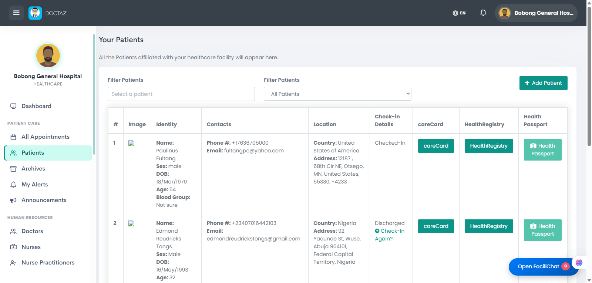Viewport: 592px width, 283px height.
Task: Click the plus icon on Add Patient
Action: (527, 83)
